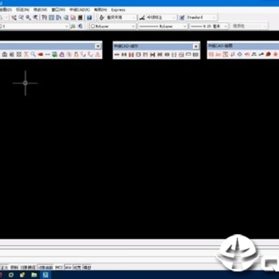The image size is (279, 279).
Task: Click the blue help icon in top toolbar
Action: 89,18
